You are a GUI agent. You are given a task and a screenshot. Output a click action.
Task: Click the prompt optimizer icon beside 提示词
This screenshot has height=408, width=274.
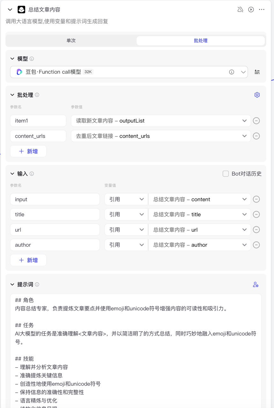256,284
